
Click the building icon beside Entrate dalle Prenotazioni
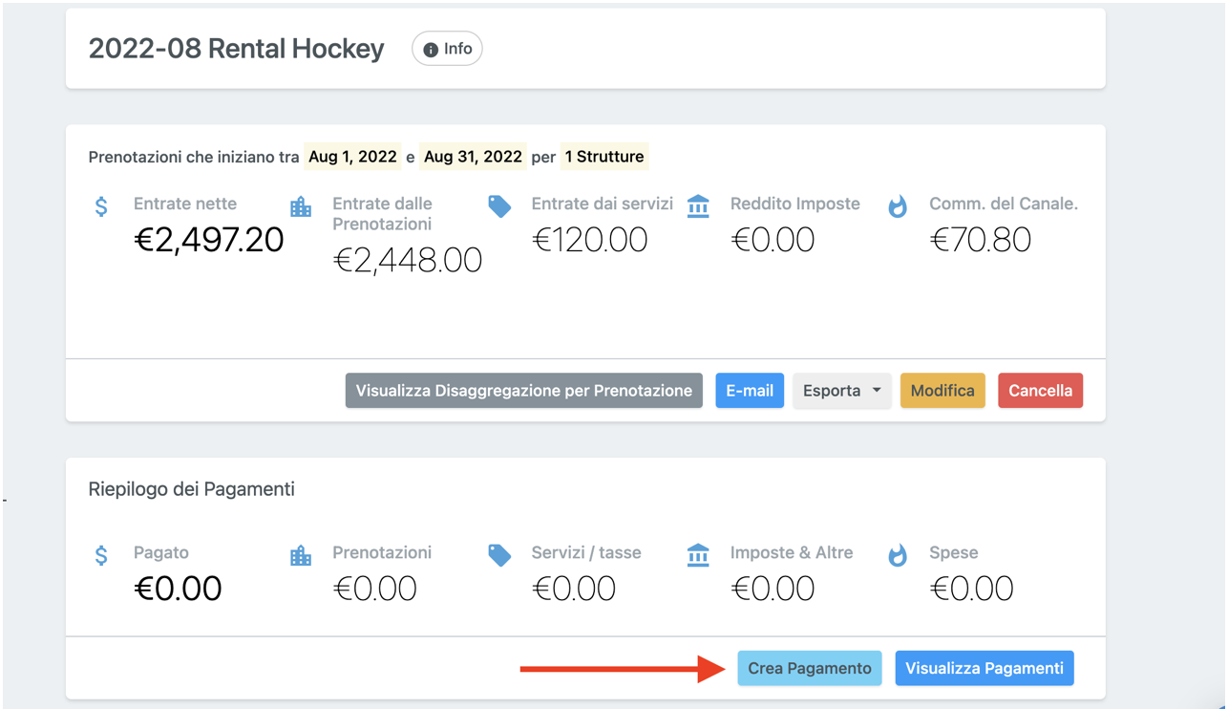(x=301, y=206)
